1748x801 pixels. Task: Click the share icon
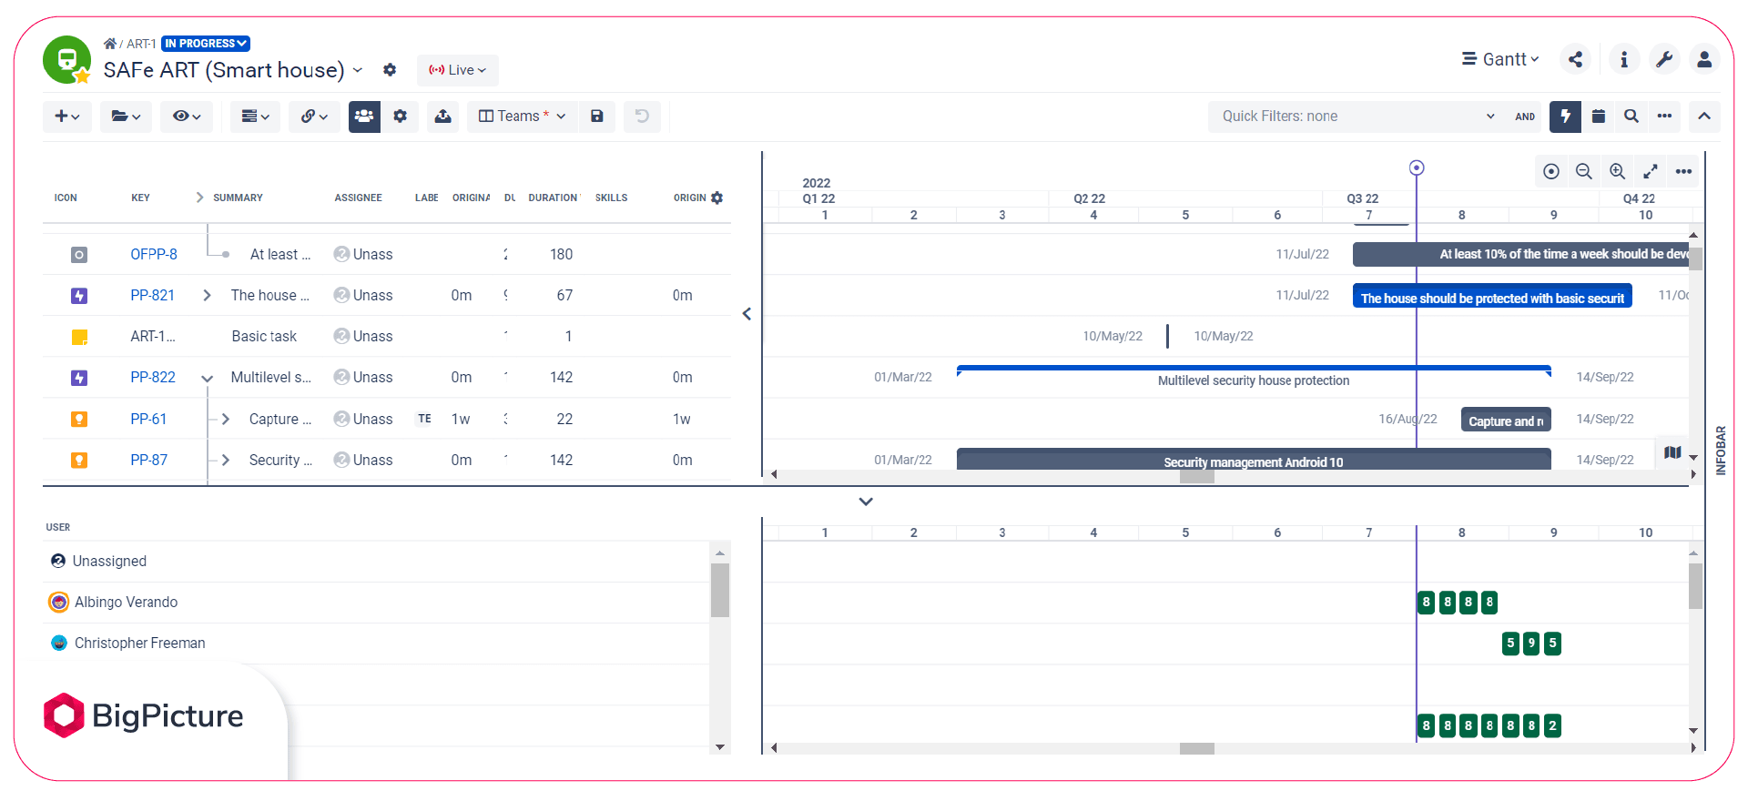(x=1575, y=60)
